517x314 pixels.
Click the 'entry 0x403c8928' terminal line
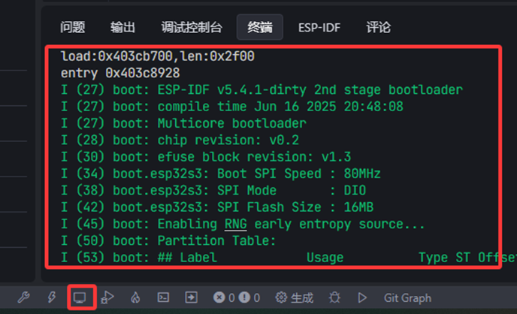pos(120,73)
